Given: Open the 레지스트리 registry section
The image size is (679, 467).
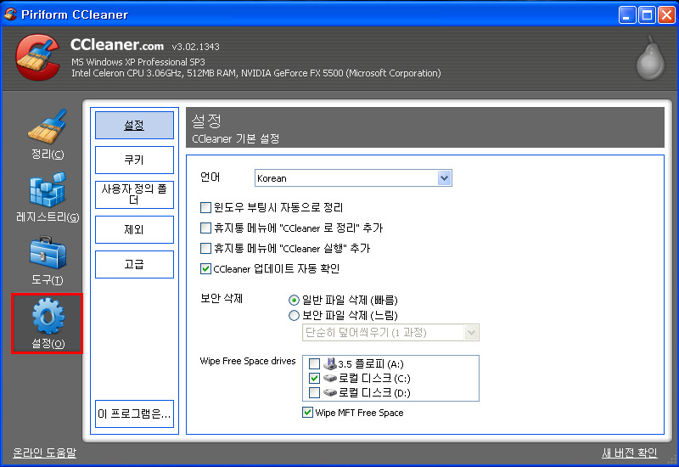Looking at the screenshot, I should 48,197.
